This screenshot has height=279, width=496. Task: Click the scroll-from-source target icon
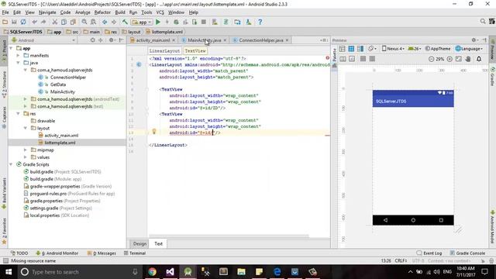pos(92,40)
